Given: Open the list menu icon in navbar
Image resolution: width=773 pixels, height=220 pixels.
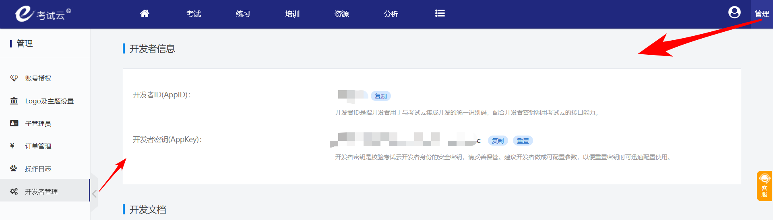Looking at the screenshot, I should [x=440, y=14].
